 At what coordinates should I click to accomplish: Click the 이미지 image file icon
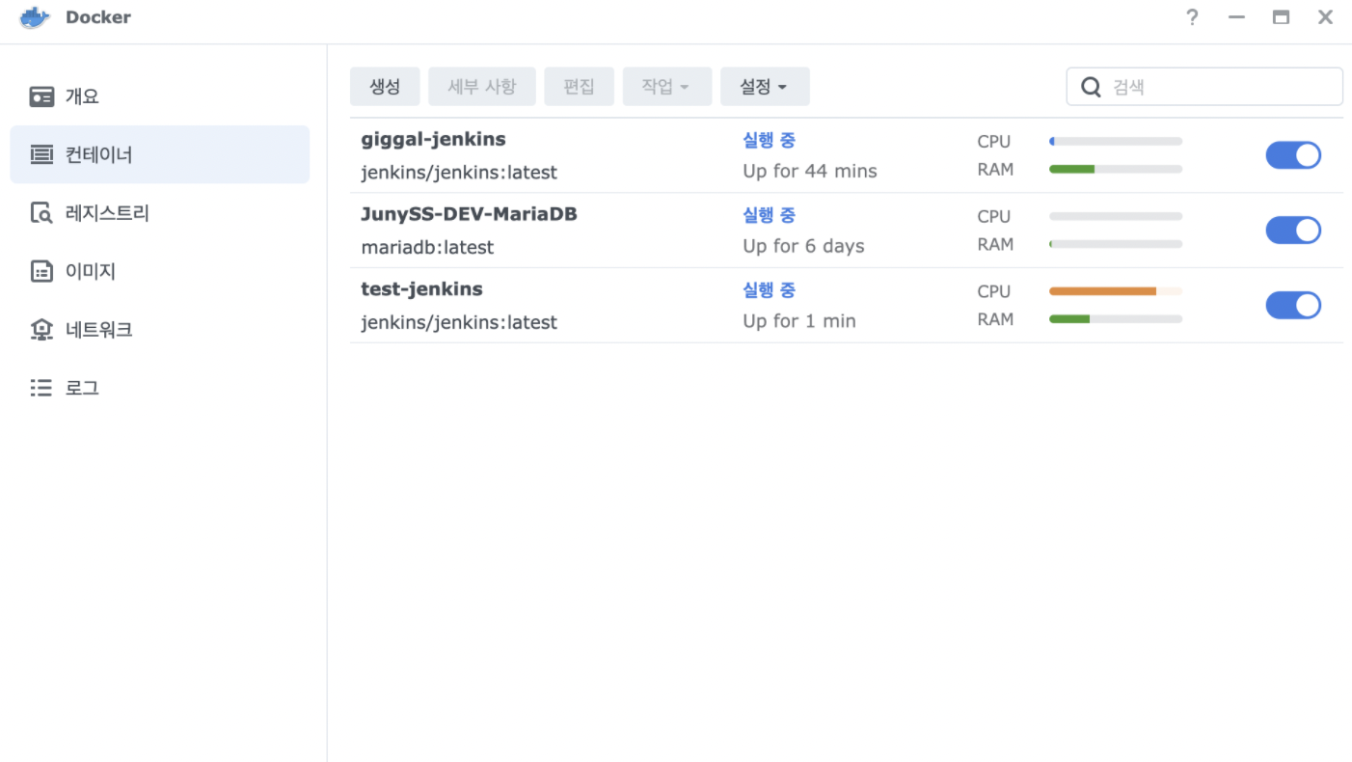(x=41, y=272)
